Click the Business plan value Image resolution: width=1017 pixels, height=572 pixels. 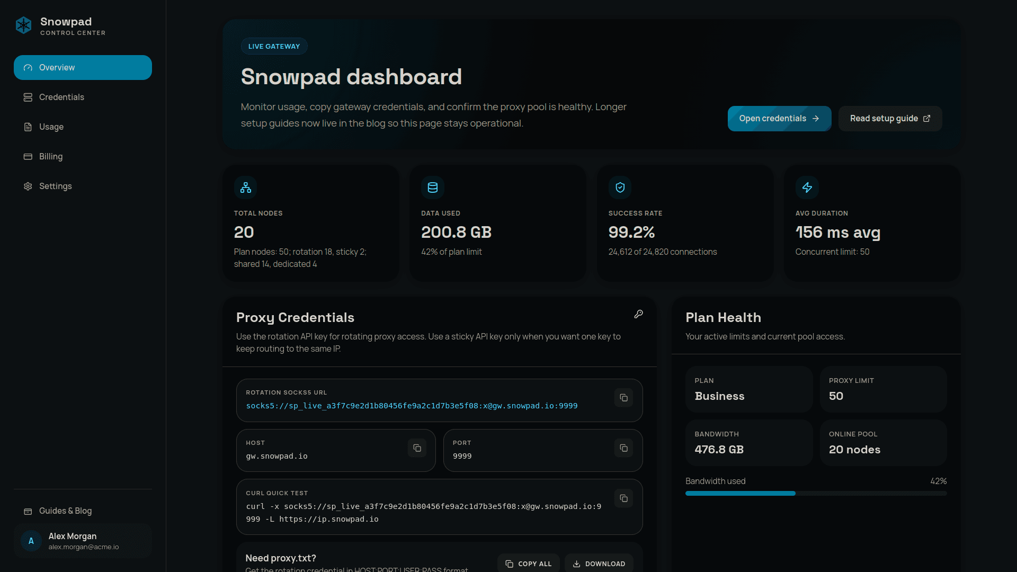point(719,396)
